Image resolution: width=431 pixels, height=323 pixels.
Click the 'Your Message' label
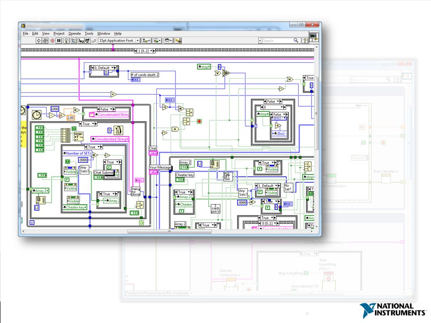tap(160, 167)
